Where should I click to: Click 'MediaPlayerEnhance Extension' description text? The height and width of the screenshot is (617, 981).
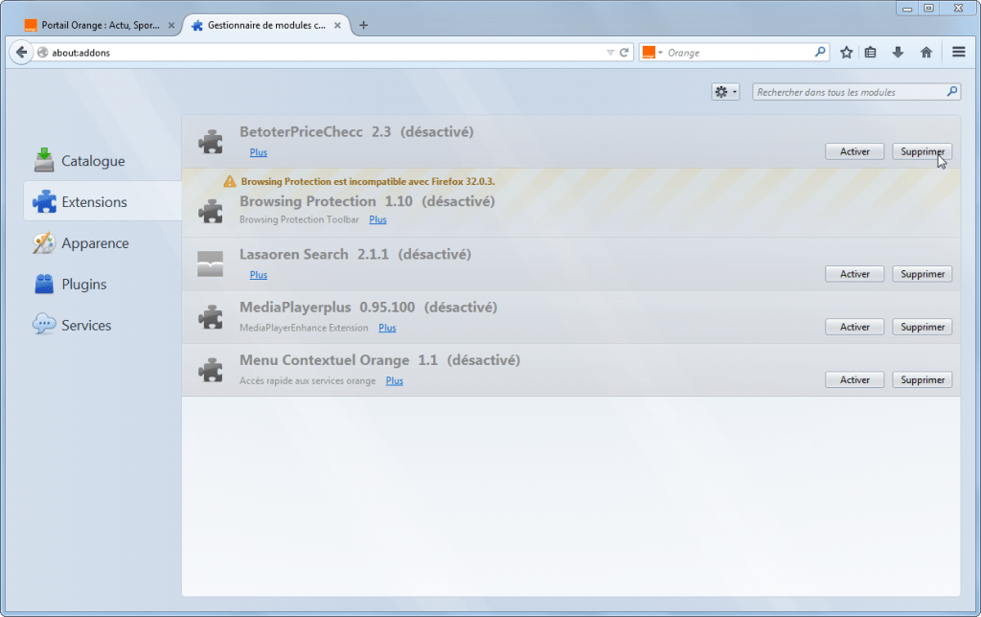[x=304, y=328]
